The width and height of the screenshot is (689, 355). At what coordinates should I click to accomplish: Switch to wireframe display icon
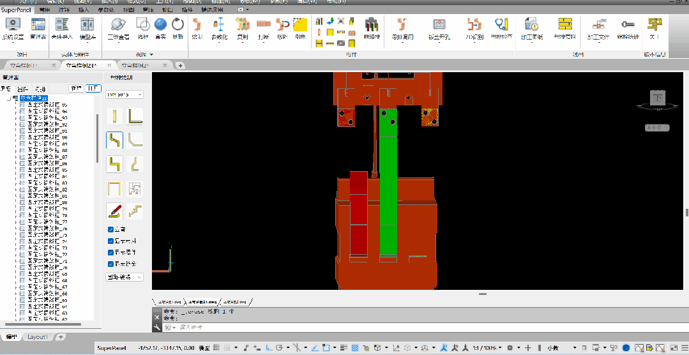143,24
